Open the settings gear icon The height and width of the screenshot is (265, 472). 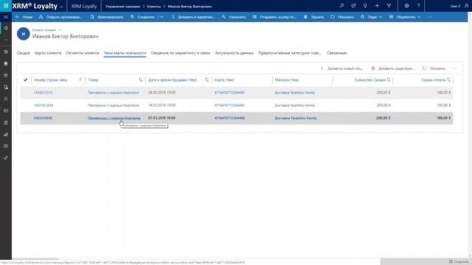click(x=406, y=6)
